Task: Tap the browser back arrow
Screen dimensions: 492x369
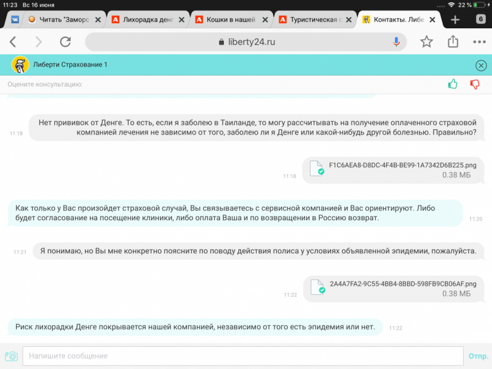Action: pos(13,42)
